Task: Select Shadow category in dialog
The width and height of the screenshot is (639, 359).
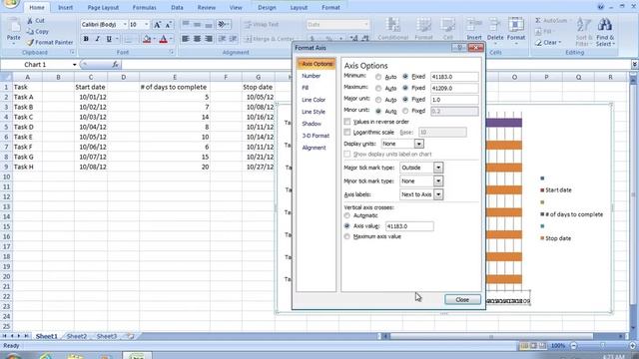Action: coord(312,124)
